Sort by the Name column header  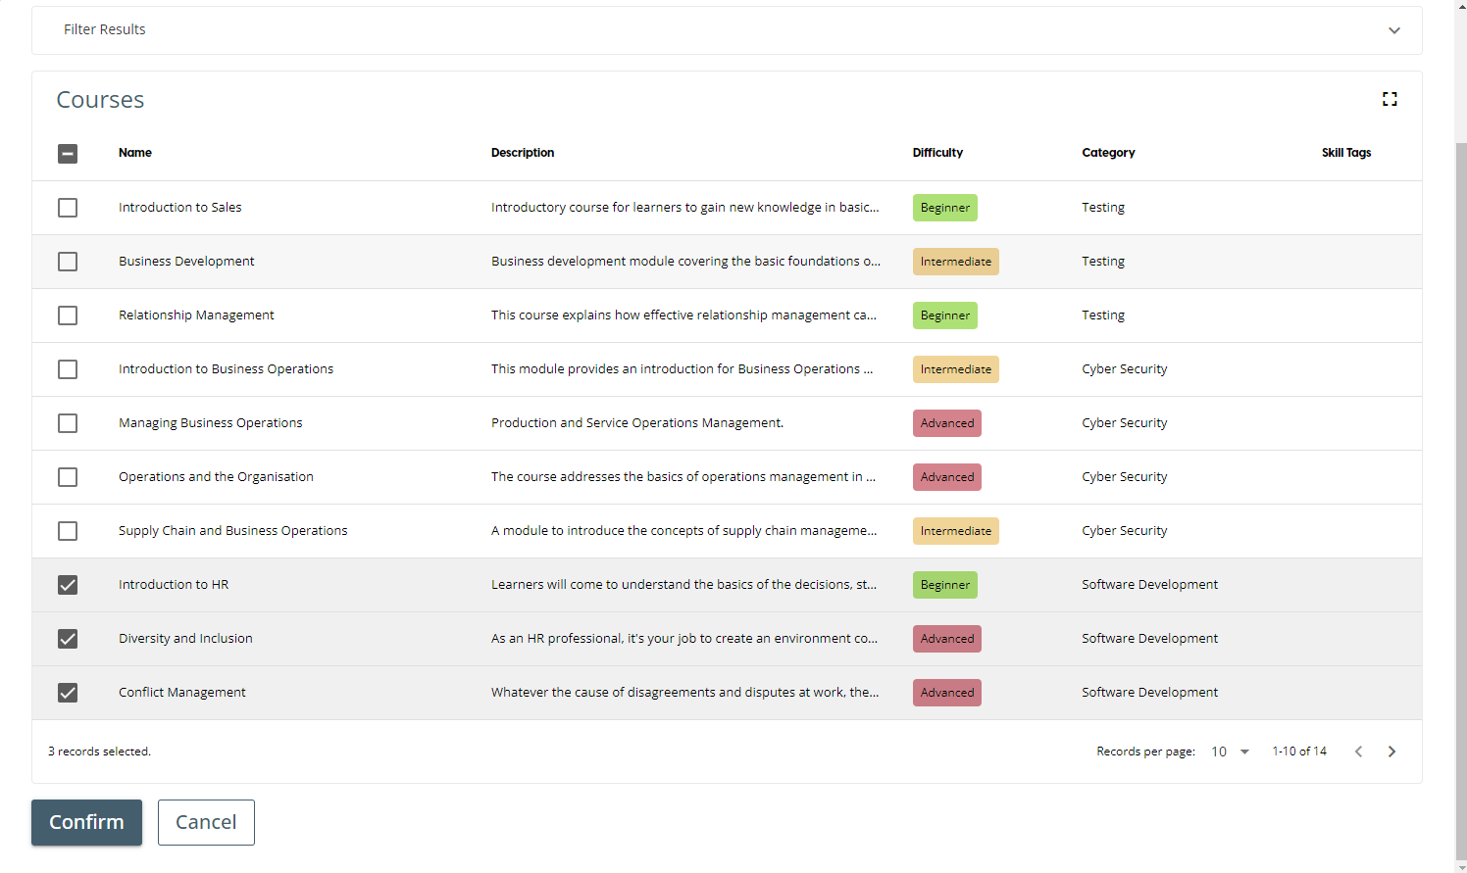pyautogui.click(x=135, y=153)
